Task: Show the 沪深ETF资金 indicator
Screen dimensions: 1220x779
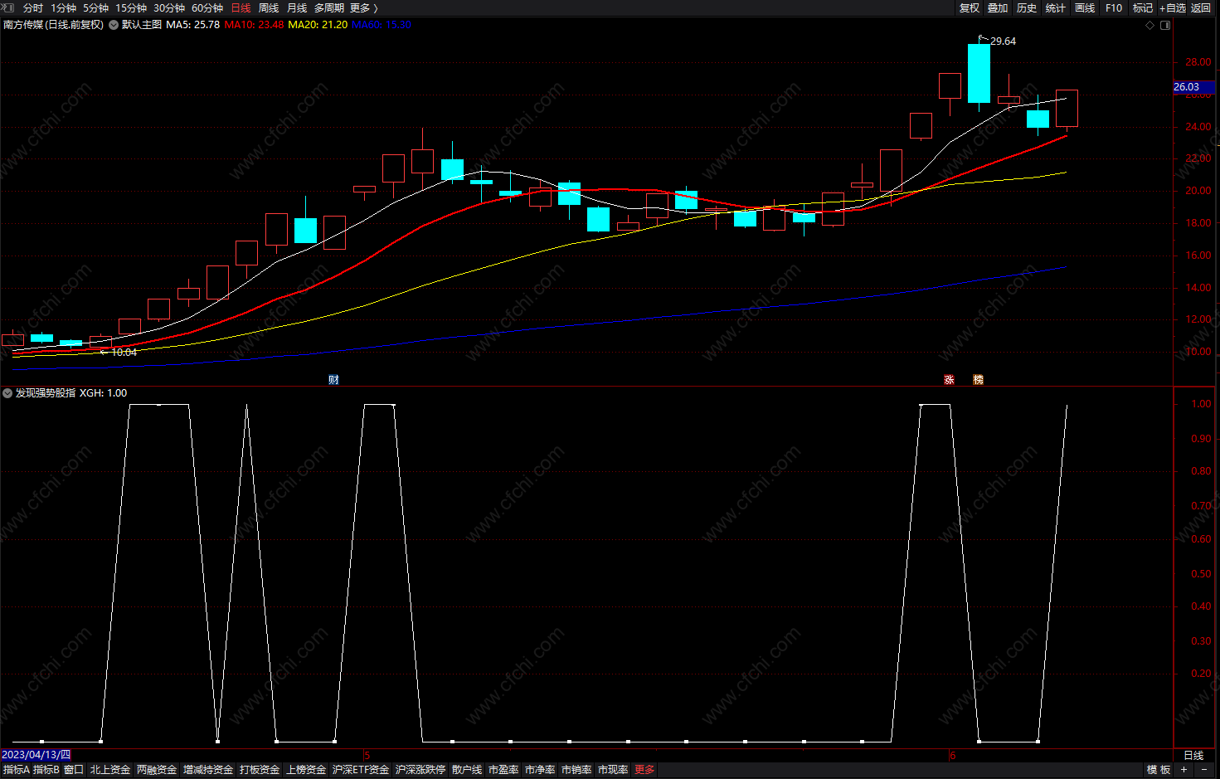Action: (x=361, y=770)
